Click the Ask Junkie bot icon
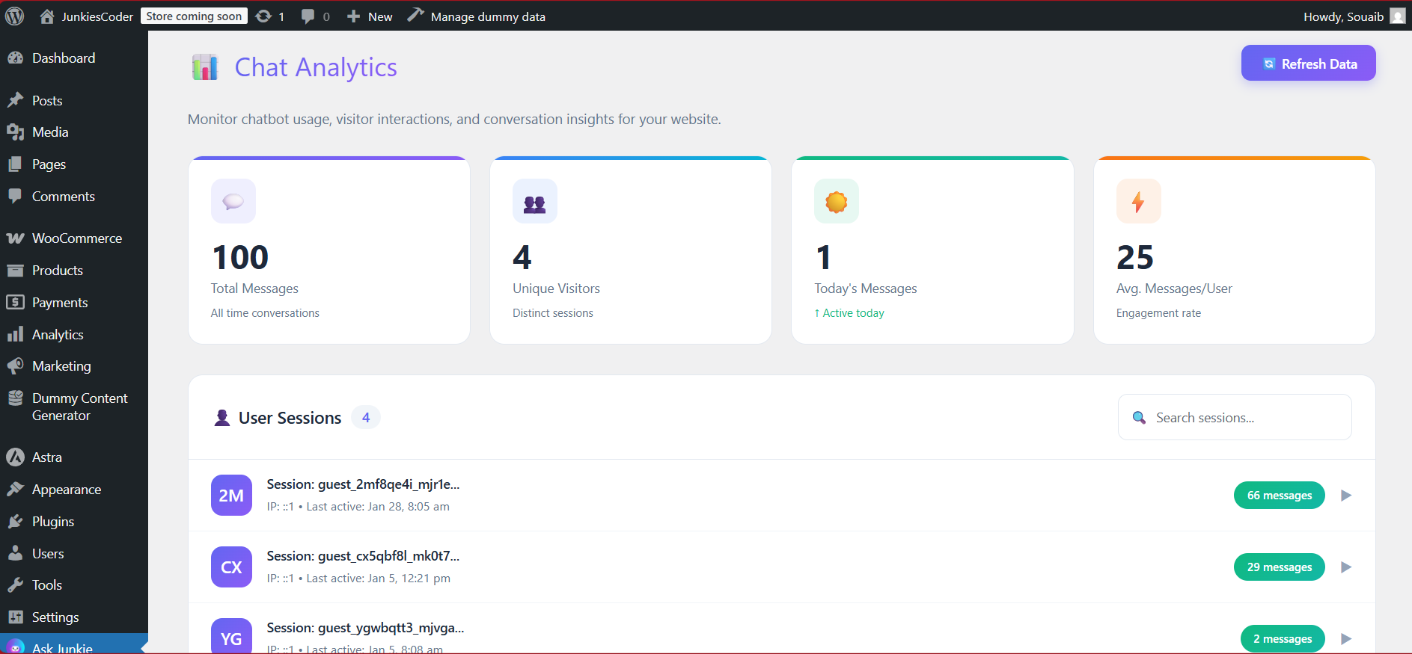 [15, 647]
